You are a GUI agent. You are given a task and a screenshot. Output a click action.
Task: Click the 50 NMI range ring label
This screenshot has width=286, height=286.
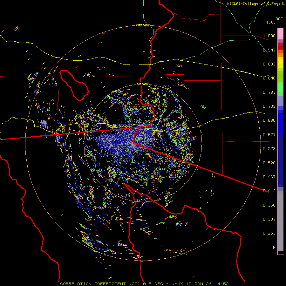pos(143,84)
